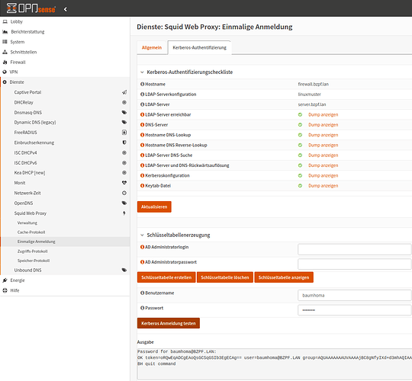Show dump for LDAP-Server DNS-Suche
Image resolution: width=412 pixels, height=381 pixels.
point(323,155)
